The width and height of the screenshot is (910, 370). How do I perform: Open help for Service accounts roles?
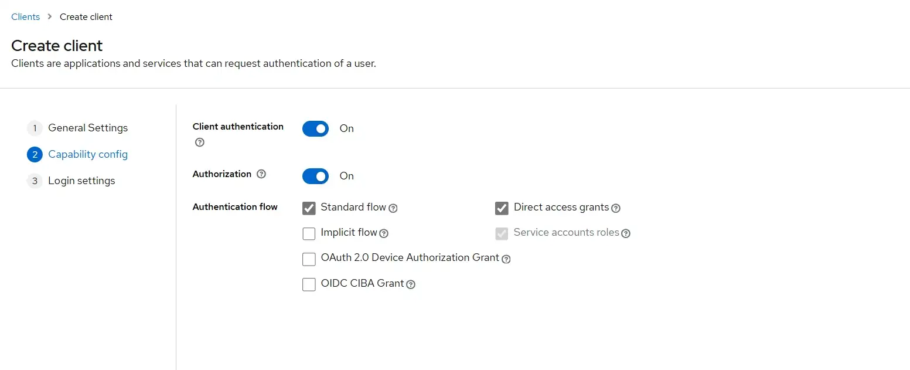point(626,233)
